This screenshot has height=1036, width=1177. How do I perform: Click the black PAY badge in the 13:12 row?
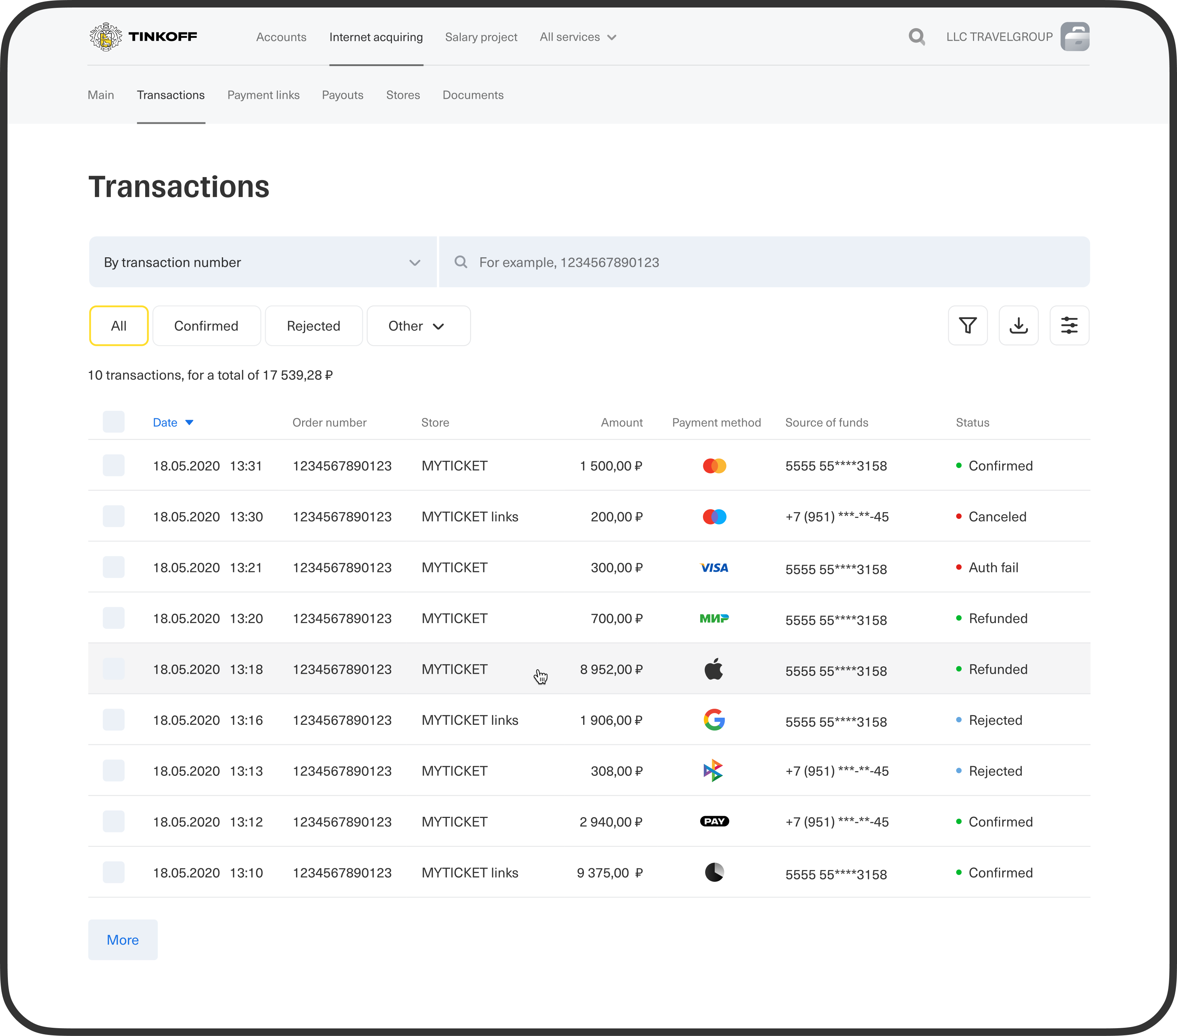click(715, 822)
